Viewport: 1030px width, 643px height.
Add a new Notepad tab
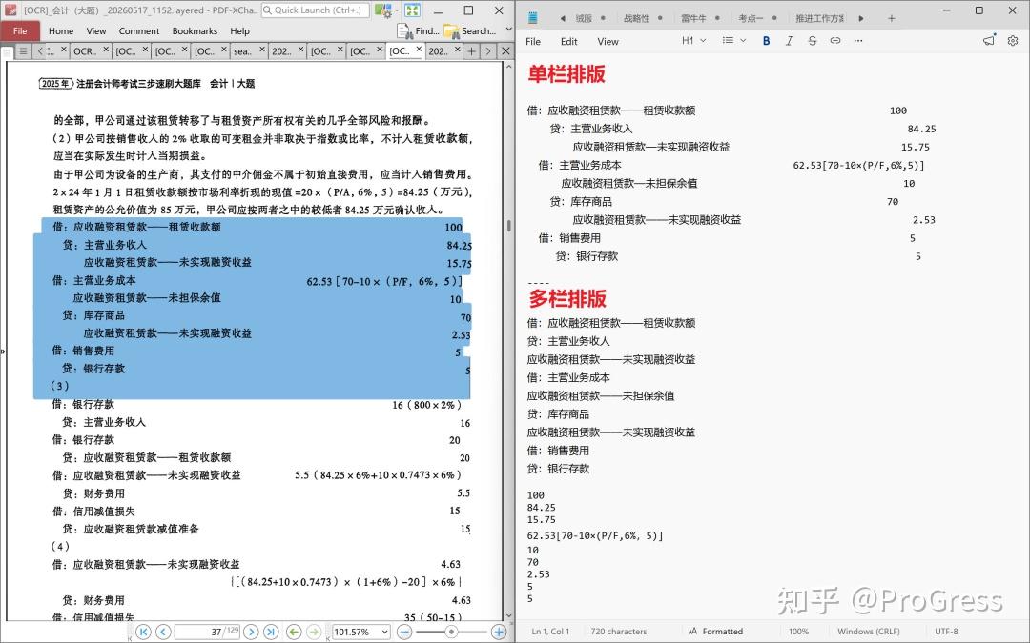[x=892, y=18]
